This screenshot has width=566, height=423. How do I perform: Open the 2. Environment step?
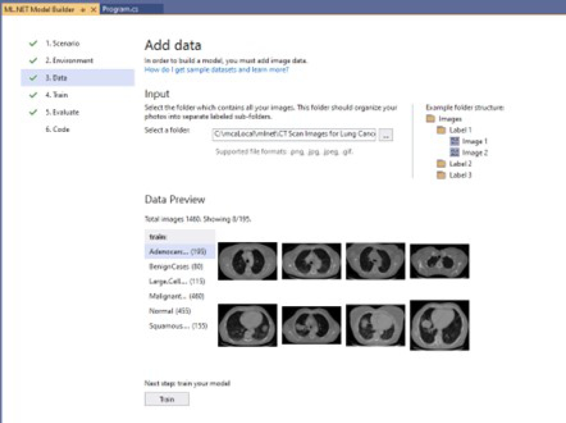69,60
